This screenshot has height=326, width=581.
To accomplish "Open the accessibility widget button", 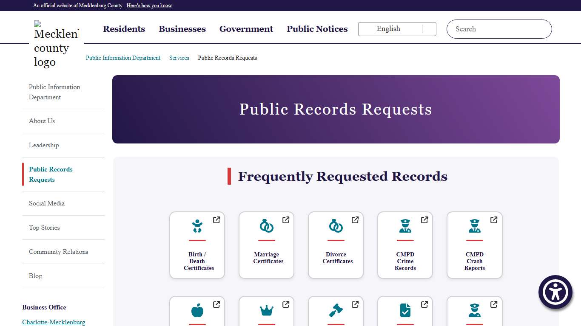I will pyautogui.click(x=555, y=292).
